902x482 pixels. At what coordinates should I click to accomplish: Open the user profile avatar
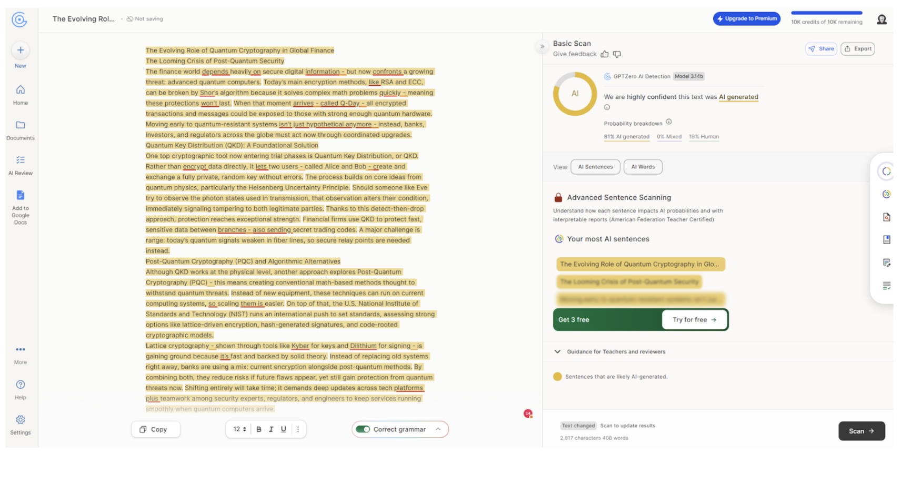pyautogui.click(x=882, y=19)
